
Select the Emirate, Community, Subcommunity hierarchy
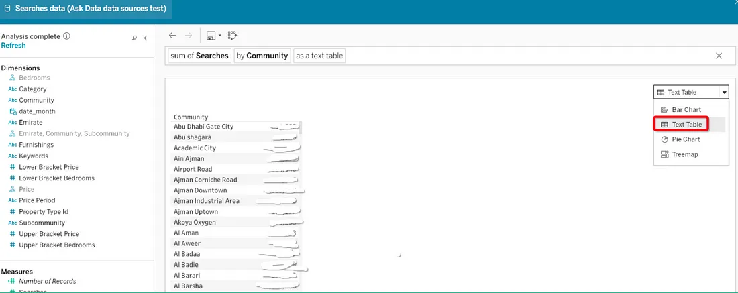[74, 133]
